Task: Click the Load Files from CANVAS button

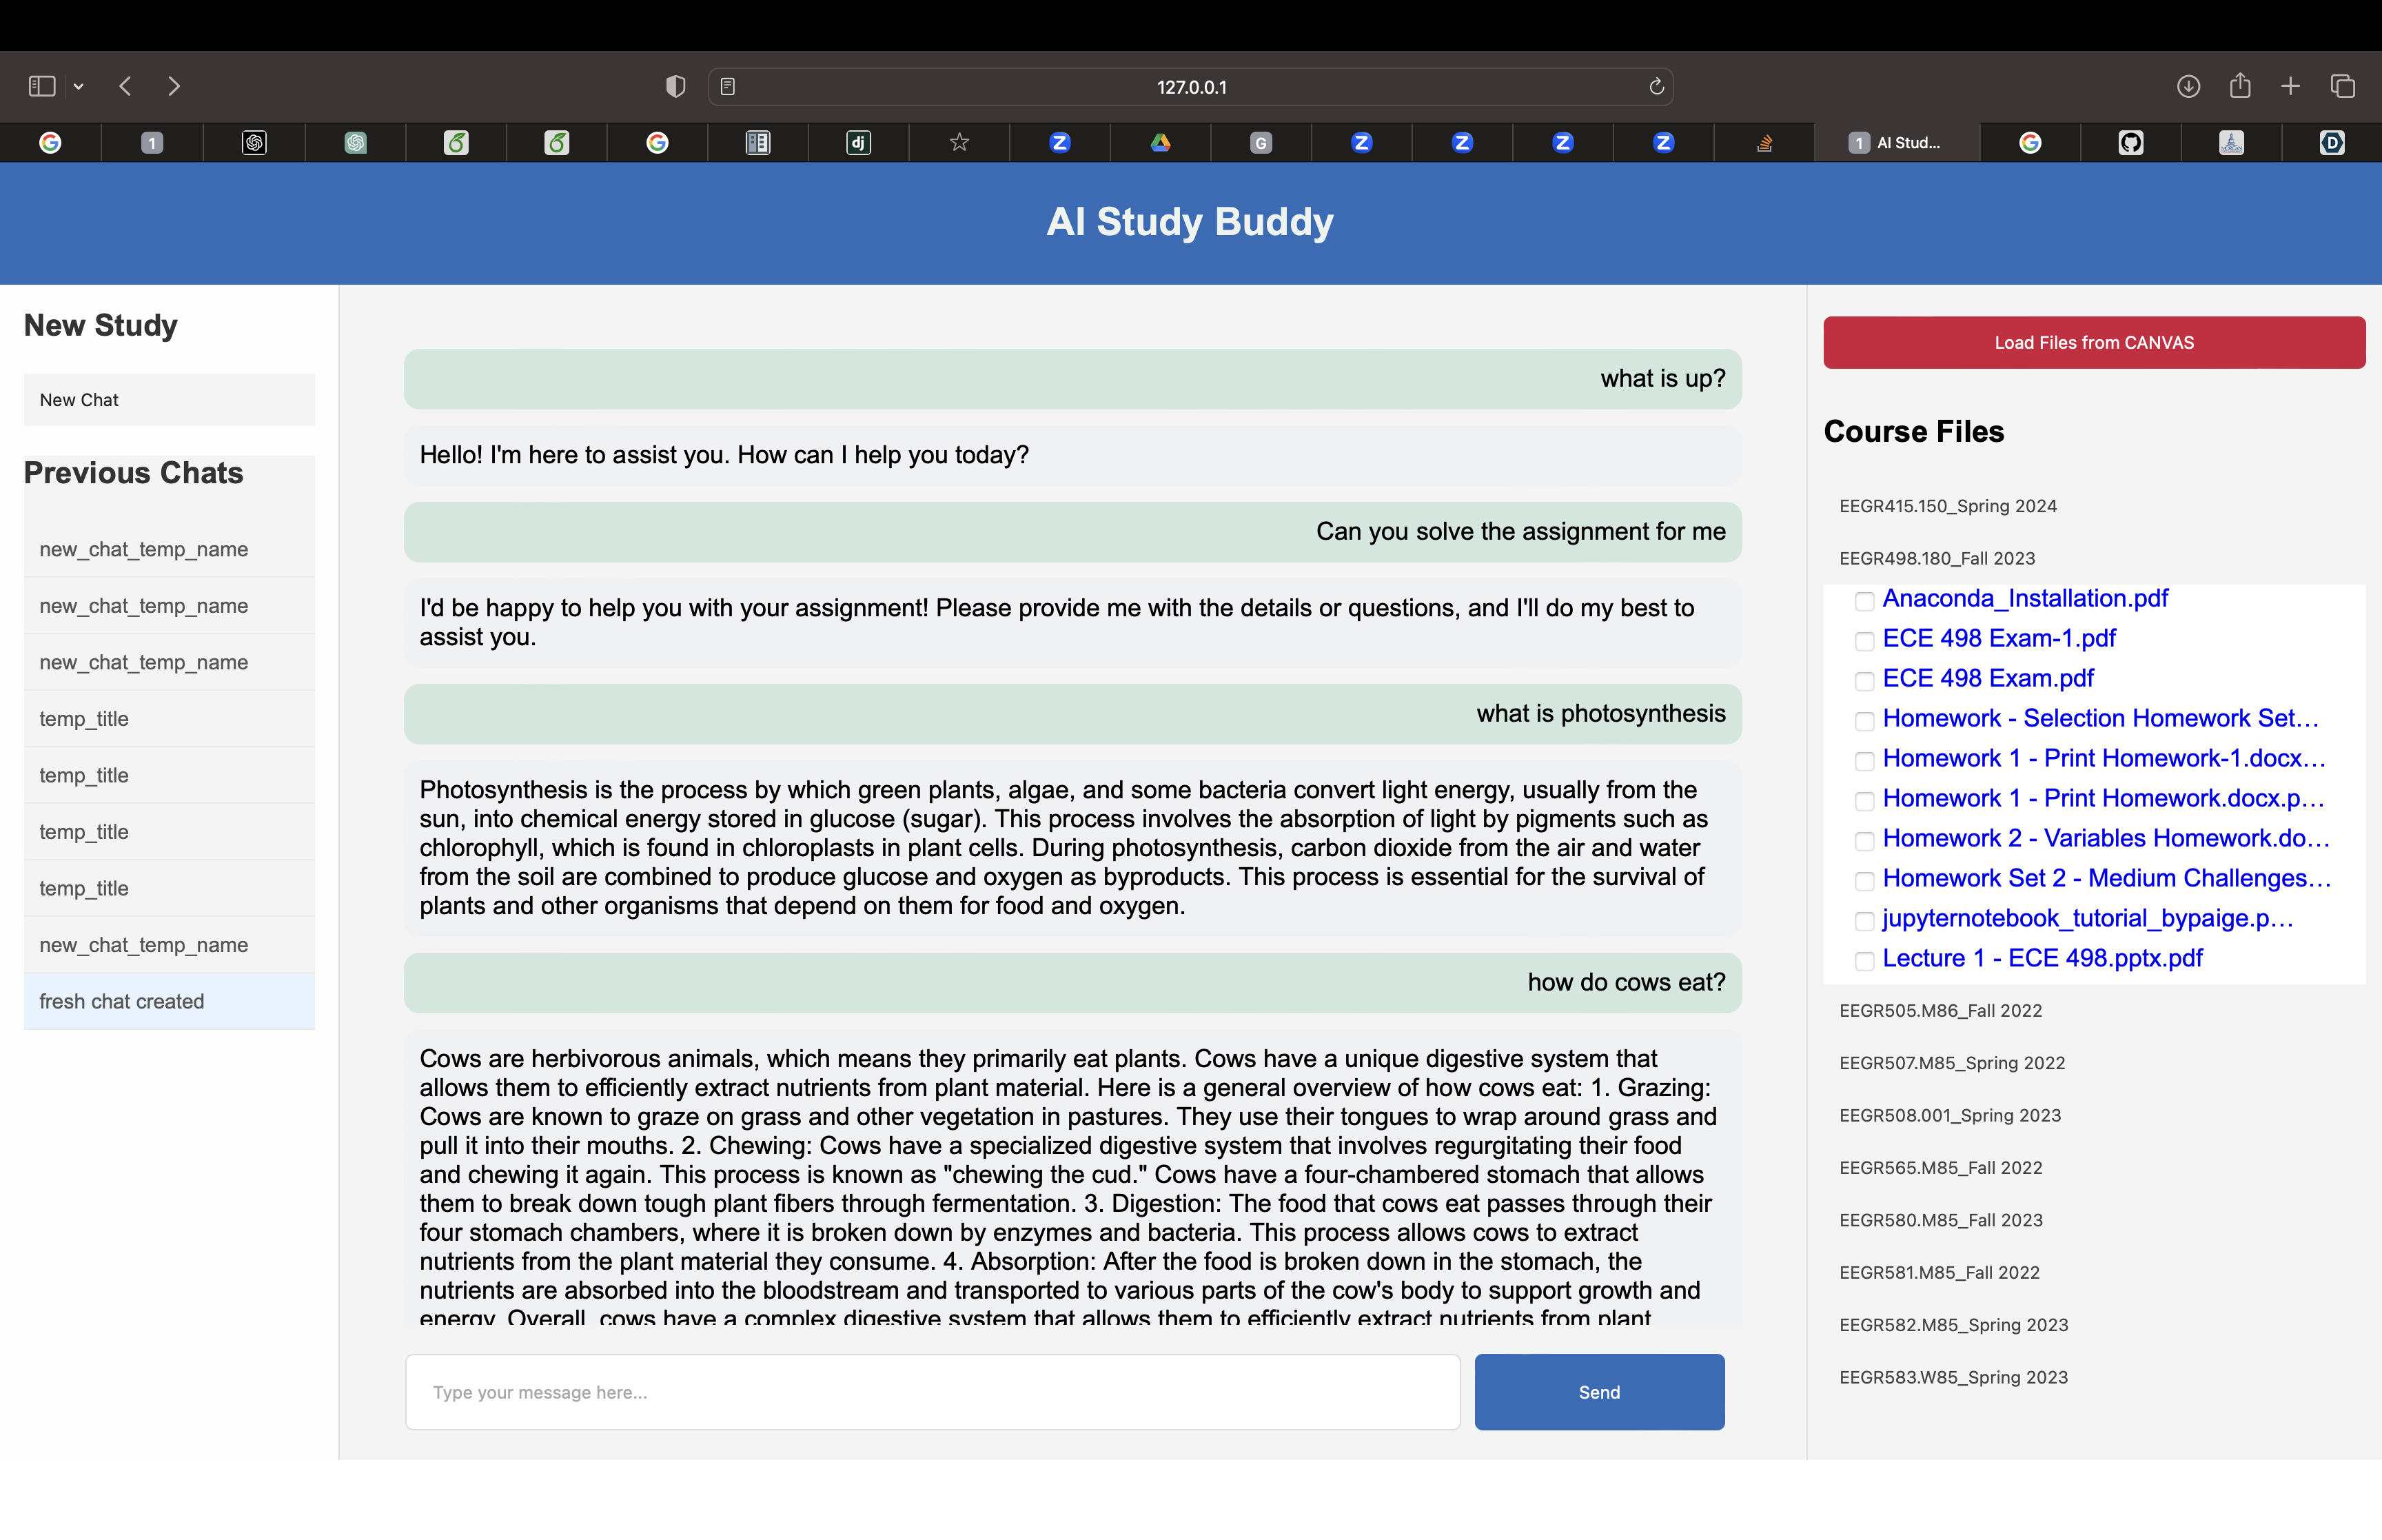Action: click(2093, 342)
